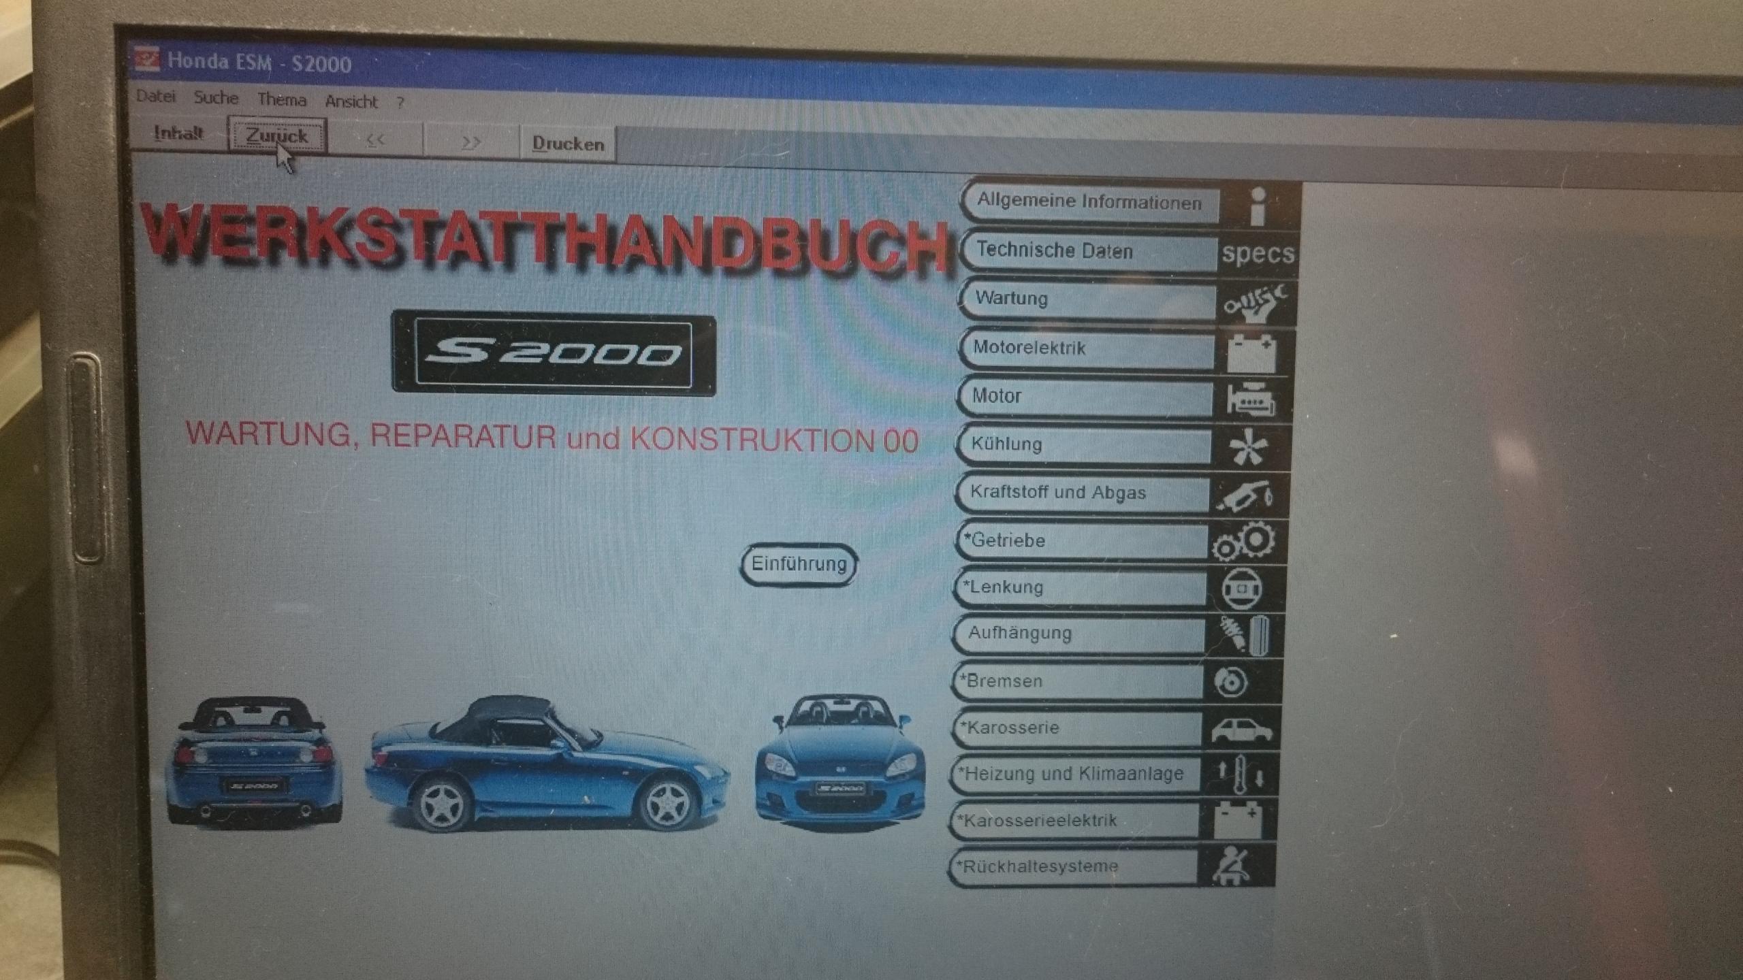
Task: Open the Datei menu
Action: (x=156, y=97)
